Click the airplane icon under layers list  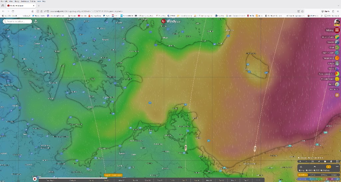point(337,95)
